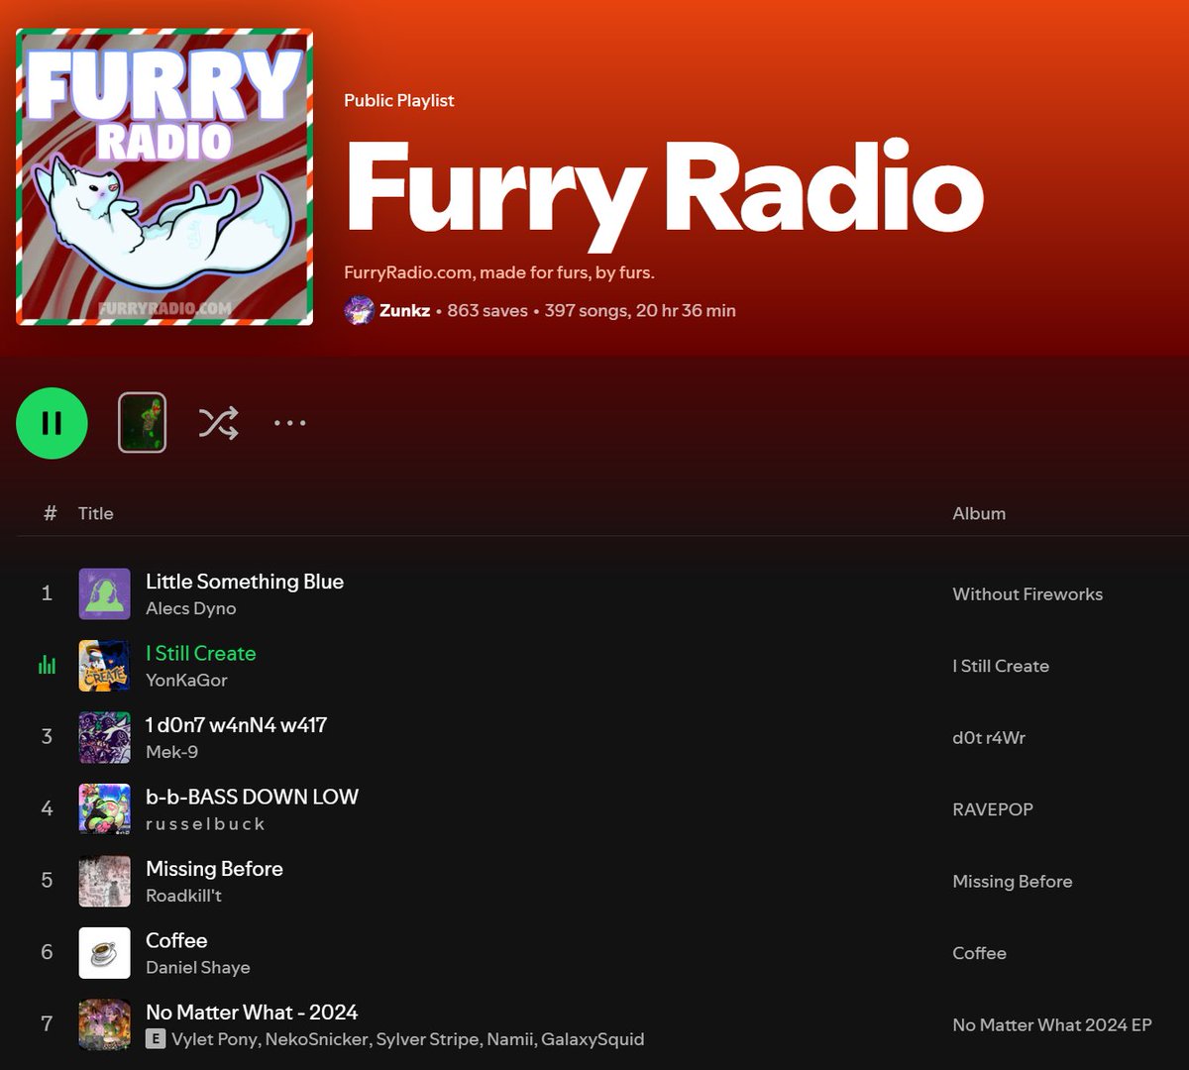Open artist GalaxySquid
This screenshot has height=1070, width=1189.
tap(593, 1039)
